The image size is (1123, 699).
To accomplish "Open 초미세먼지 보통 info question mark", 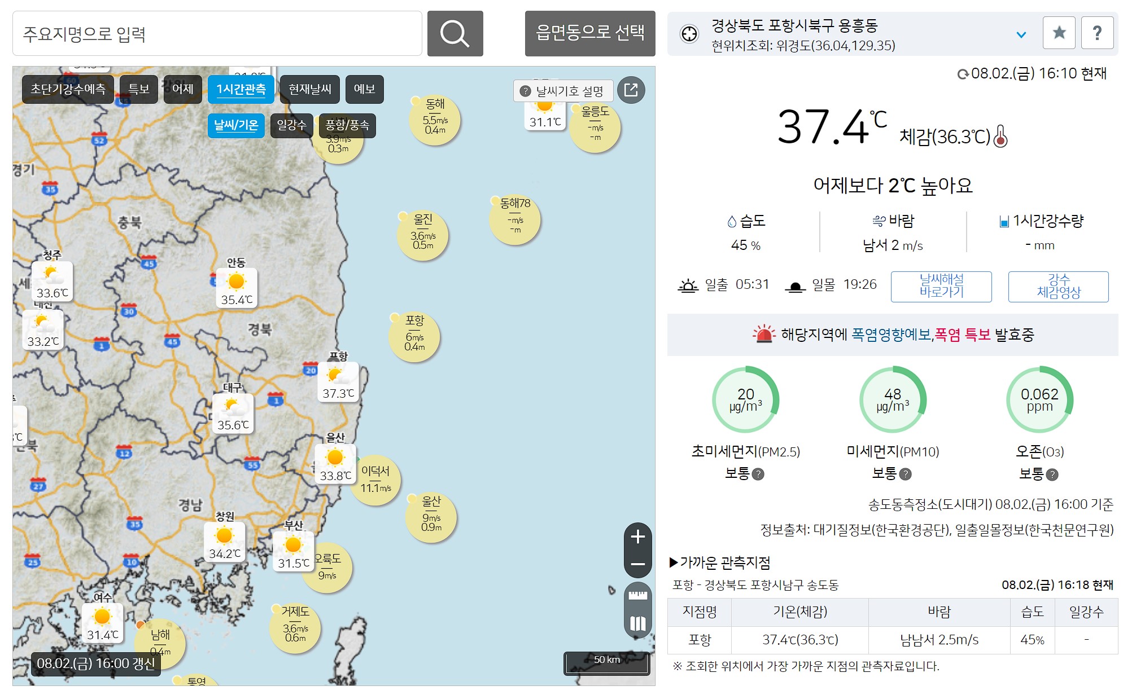I will 758,474.
